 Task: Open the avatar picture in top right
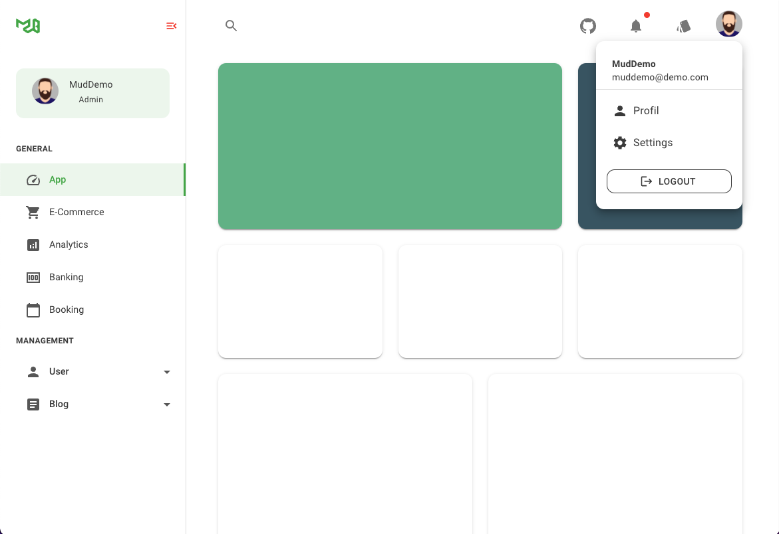pos(728,23)
